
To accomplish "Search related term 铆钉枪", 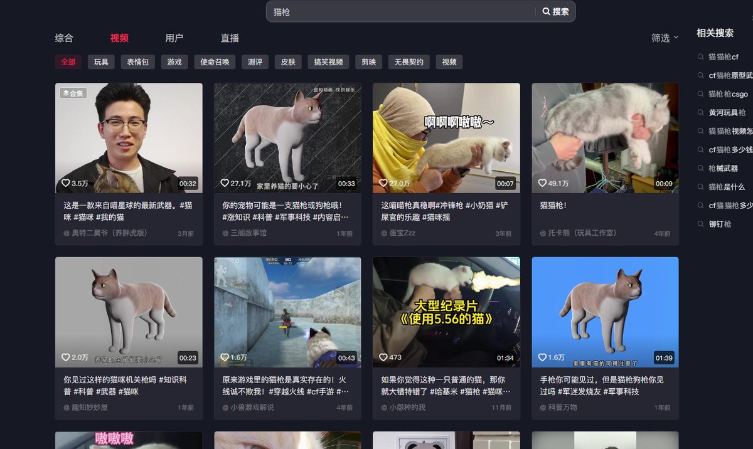I will pos(720,224).
